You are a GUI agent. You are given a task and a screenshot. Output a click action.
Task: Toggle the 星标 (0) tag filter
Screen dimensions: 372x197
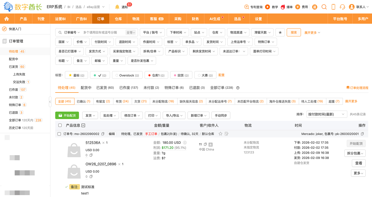(76, 75)
